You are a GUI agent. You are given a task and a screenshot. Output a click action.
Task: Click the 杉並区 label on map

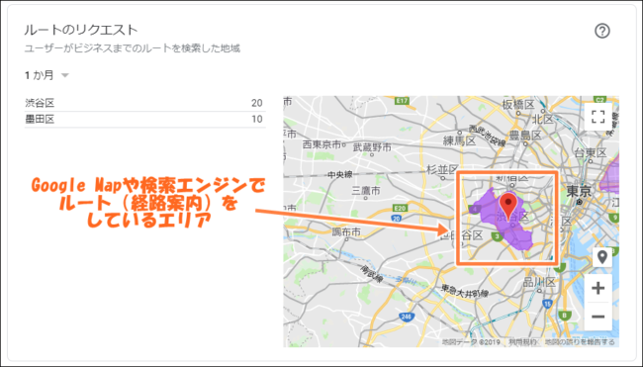tap(442, 169)
